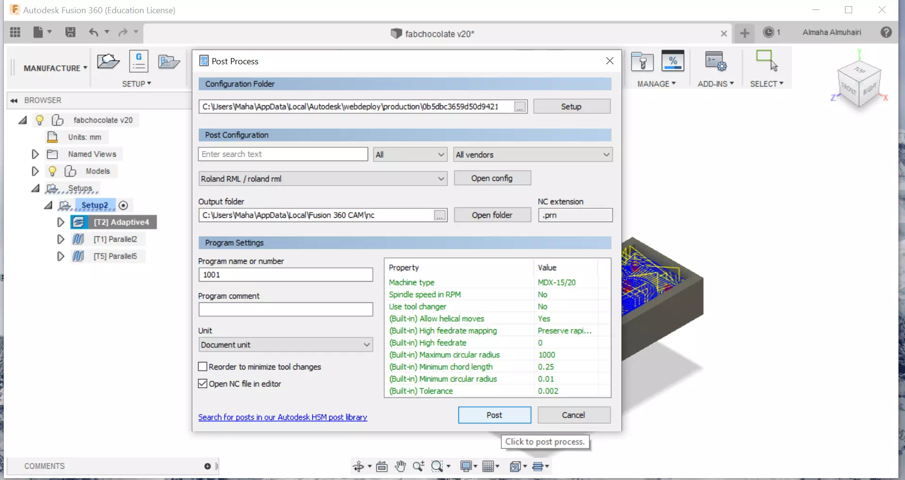Open the Display Settings monitor icon

(x=466, y=467)
